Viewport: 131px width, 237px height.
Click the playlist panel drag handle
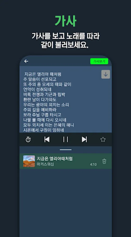click(66, 150)
